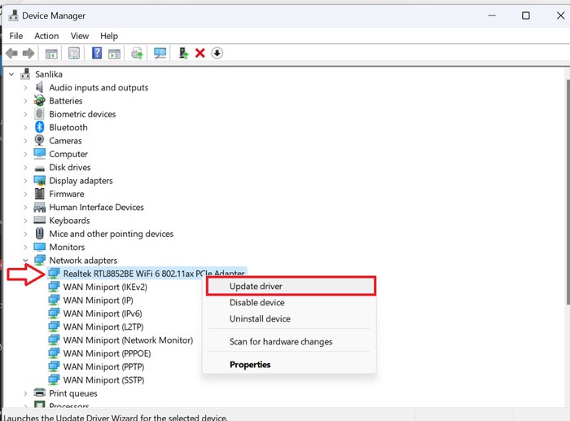Click the Sanlika computer root icon
The width and height of the screenshot is (570, 421).
click(x=25, y=74)
